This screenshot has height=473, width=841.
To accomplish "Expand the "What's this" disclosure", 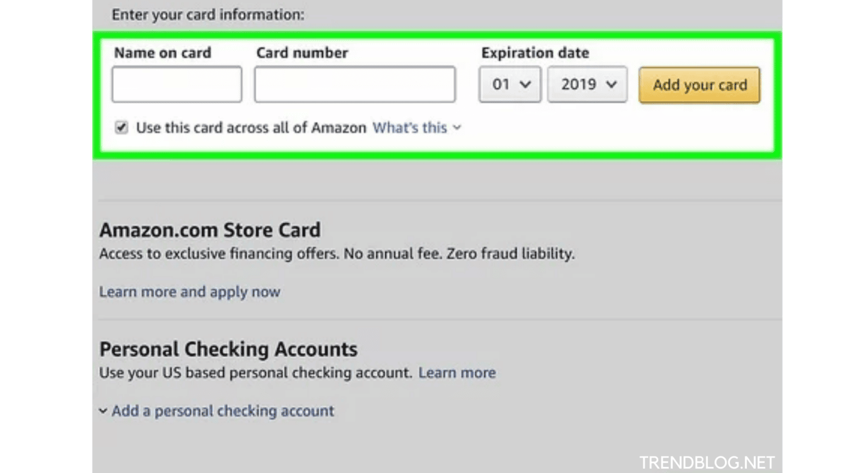I will click(410, 128).
